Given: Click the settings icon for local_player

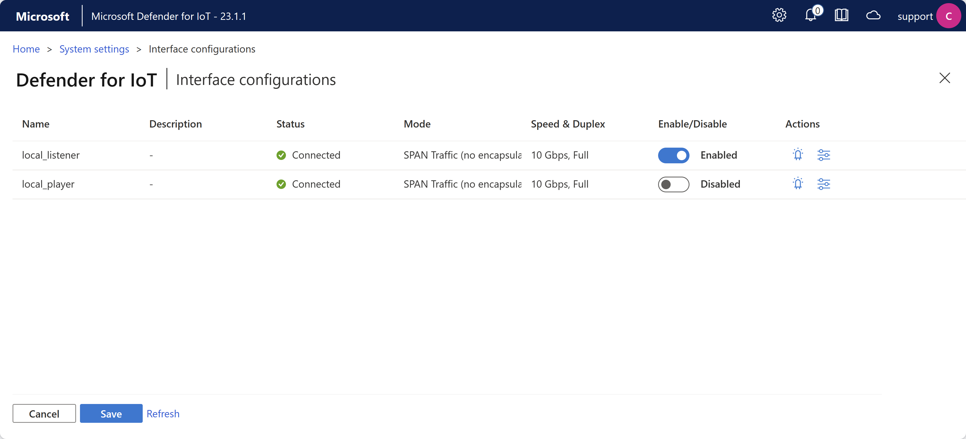Looking at the screenshot, I should pyautogui.click(x=824, y=183).
